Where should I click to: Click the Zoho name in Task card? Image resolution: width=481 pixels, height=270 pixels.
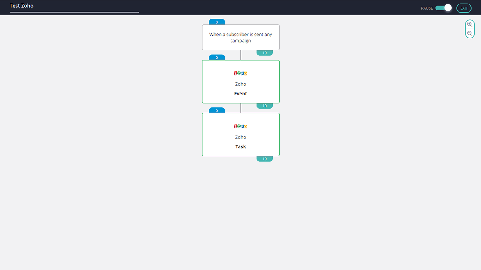coord(240,137)
